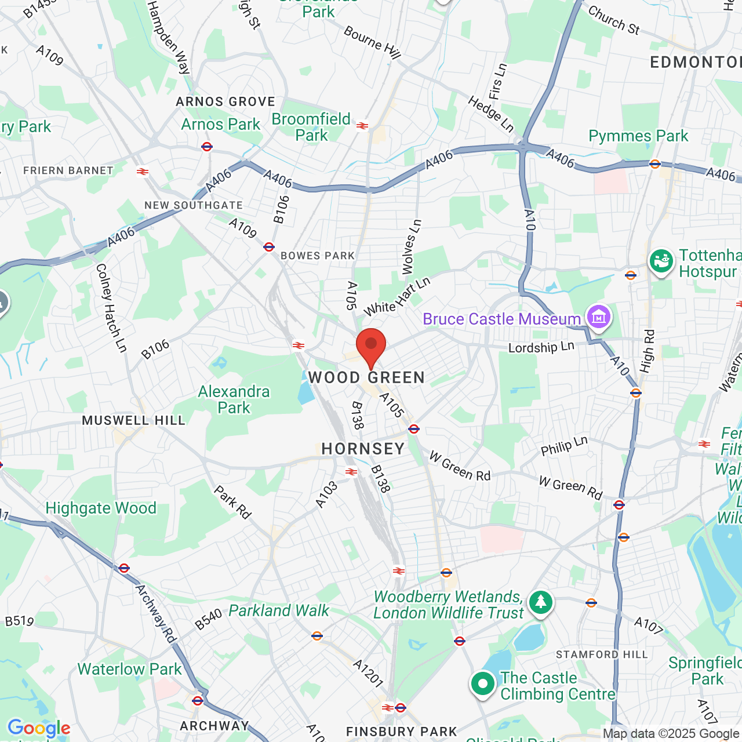Click the tube icon on W Green Rd by A105
742x742 pixels.
(414, 429)
